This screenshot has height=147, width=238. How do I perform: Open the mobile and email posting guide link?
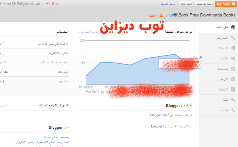pyautogui.click(x=42, y=142)
